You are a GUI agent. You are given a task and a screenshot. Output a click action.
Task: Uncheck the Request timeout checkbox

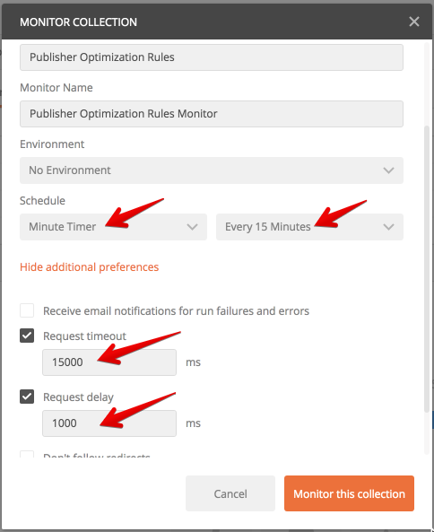[27, 336]
